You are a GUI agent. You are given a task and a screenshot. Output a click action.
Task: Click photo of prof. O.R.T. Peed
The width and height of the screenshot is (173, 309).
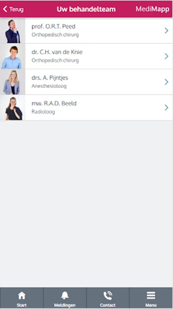(13, 31)
